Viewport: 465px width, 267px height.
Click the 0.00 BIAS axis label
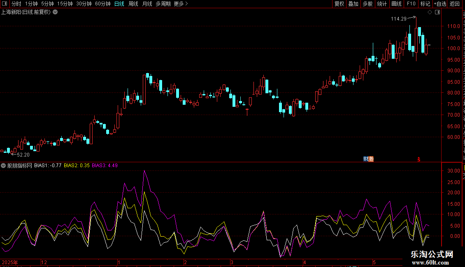coord(455,236)
